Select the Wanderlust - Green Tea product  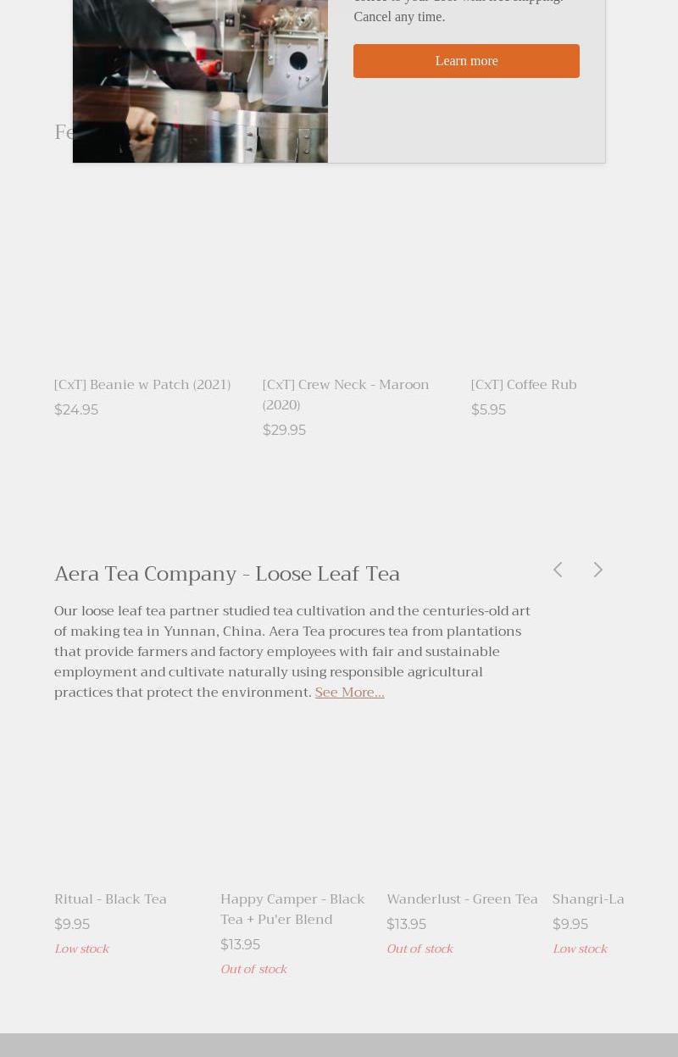point(462,899)
